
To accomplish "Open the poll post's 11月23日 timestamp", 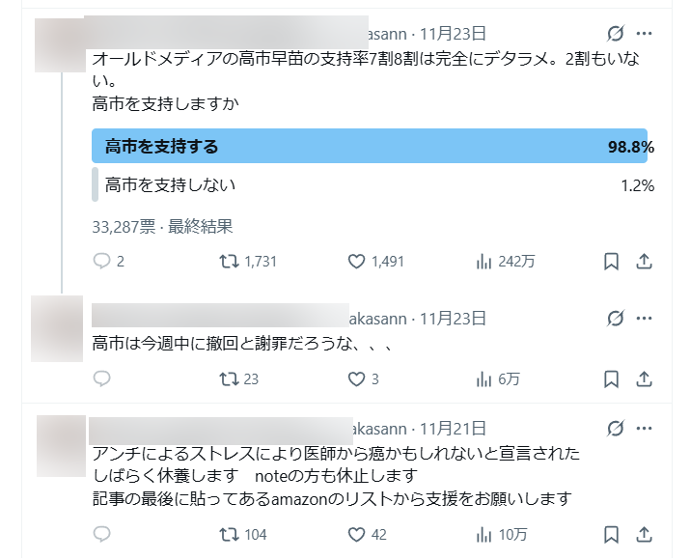I will (x=454, y=34).
